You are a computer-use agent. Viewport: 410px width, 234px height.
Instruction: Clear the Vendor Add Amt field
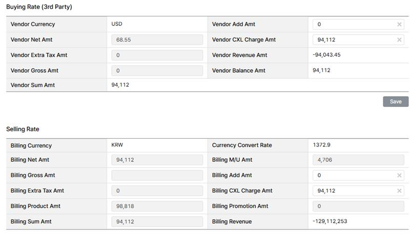(399, 24)
